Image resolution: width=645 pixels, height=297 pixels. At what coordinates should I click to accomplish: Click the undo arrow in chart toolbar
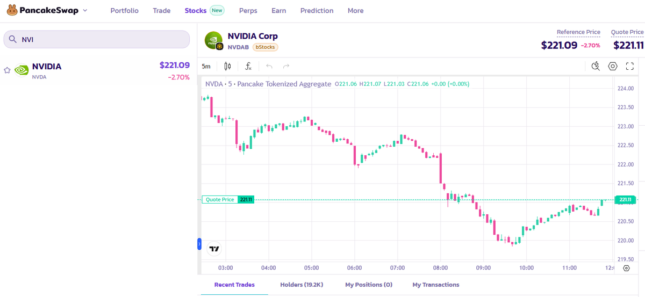point(269,66)
